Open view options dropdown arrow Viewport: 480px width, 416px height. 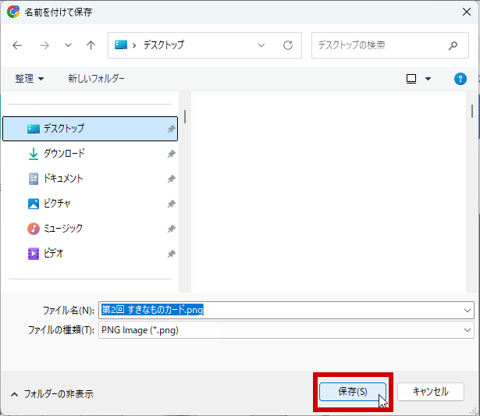tap(428, 79)
